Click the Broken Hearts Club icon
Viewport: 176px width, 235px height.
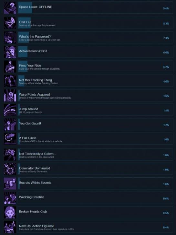click(10, 213)
